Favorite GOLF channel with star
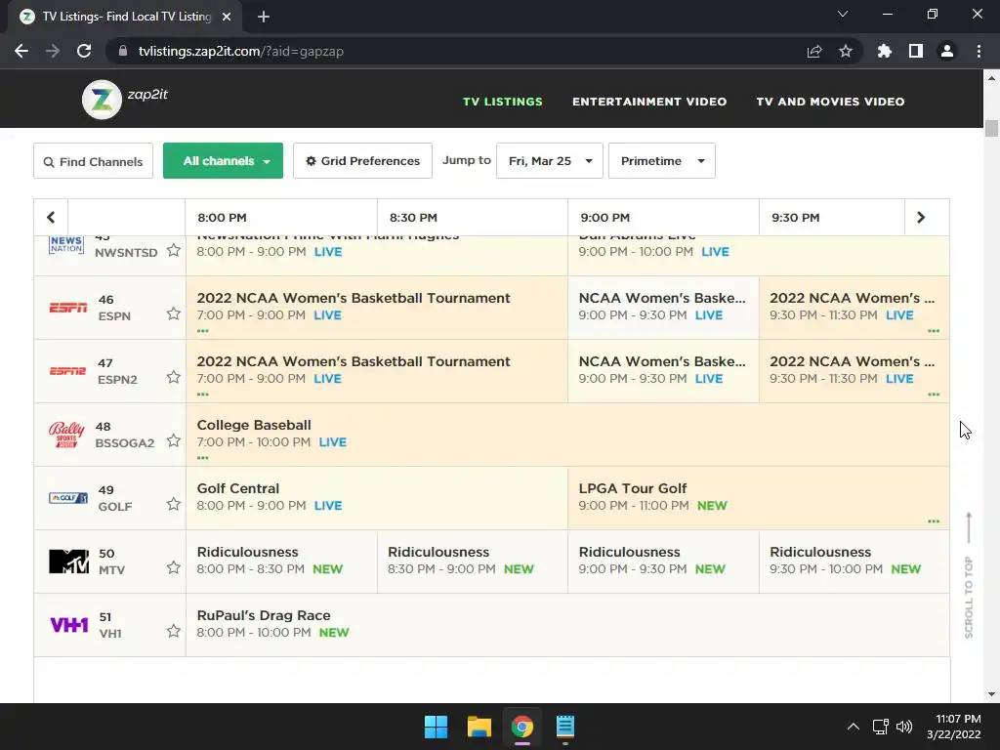 174,504
